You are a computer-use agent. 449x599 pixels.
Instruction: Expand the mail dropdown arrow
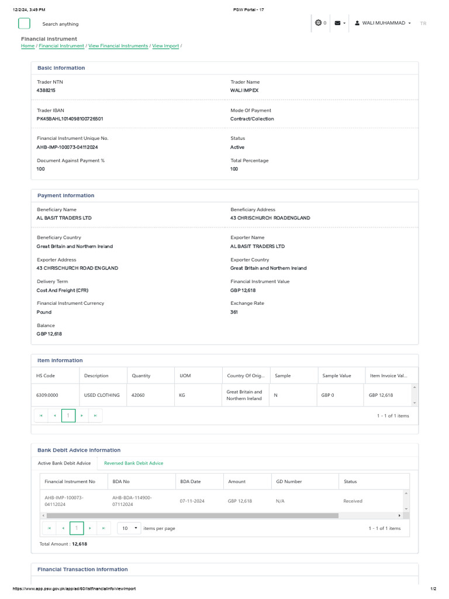344,23
